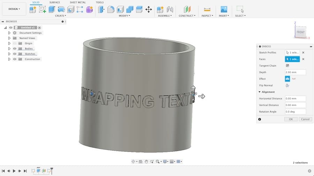This screenshot has width=314, height=176.
Task: Expand the Document Settings tree node
Action: 9,33
